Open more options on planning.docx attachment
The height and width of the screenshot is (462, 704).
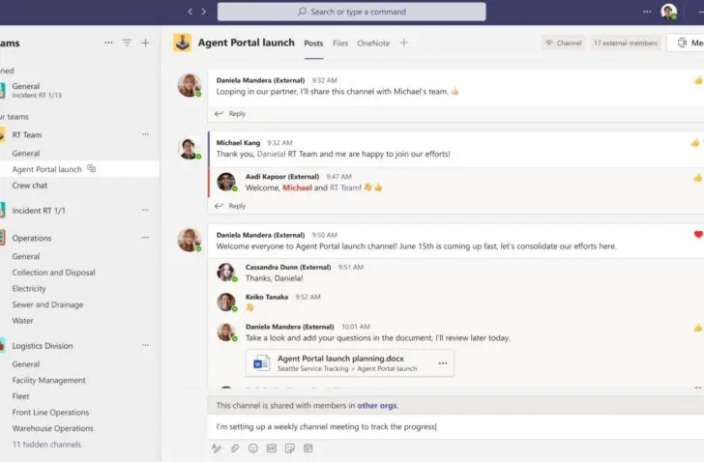tap(443, 362)
